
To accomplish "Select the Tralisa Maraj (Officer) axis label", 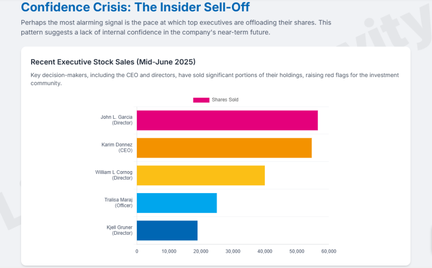I will point(118,203).
